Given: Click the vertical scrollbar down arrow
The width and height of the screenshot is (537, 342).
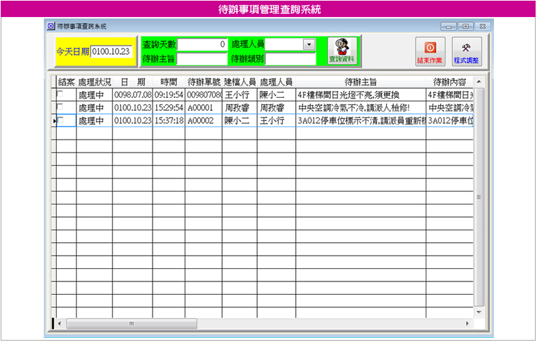Looking at the screenshot, I should coord(478,311).
